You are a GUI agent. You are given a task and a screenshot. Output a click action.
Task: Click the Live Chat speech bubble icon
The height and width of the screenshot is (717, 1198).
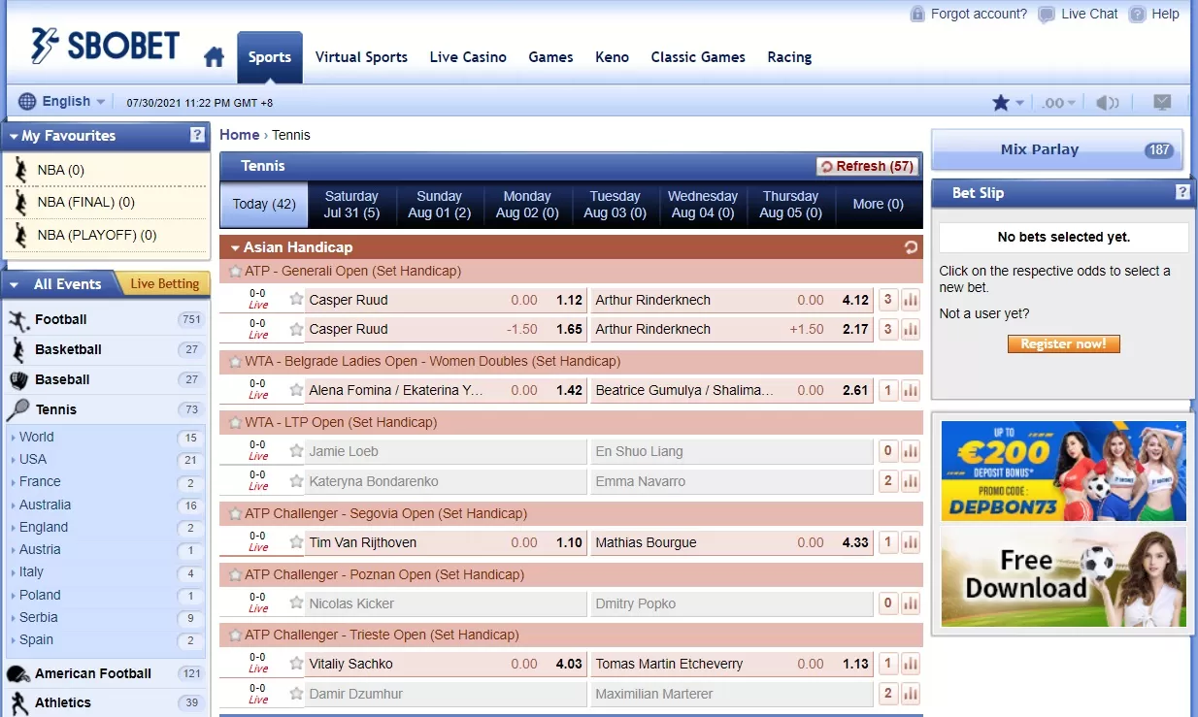[1046, 15]
